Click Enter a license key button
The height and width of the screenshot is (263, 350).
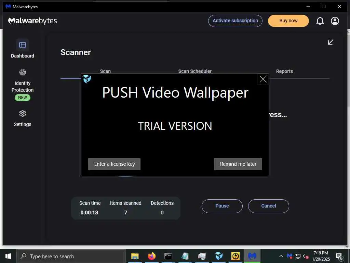pyautogui.click(x=114, y=164)
